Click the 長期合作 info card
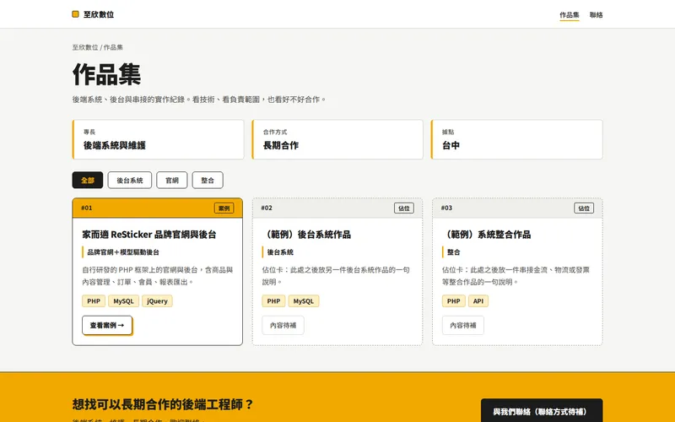Viewport: 675px width, 422px height. (337, 139)
